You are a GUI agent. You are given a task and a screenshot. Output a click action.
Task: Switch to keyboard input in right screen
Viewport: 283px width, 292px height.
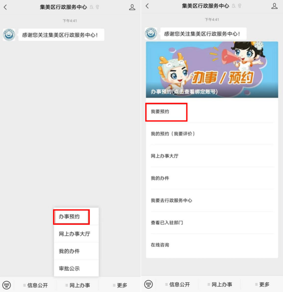click(x=149, y=284)
